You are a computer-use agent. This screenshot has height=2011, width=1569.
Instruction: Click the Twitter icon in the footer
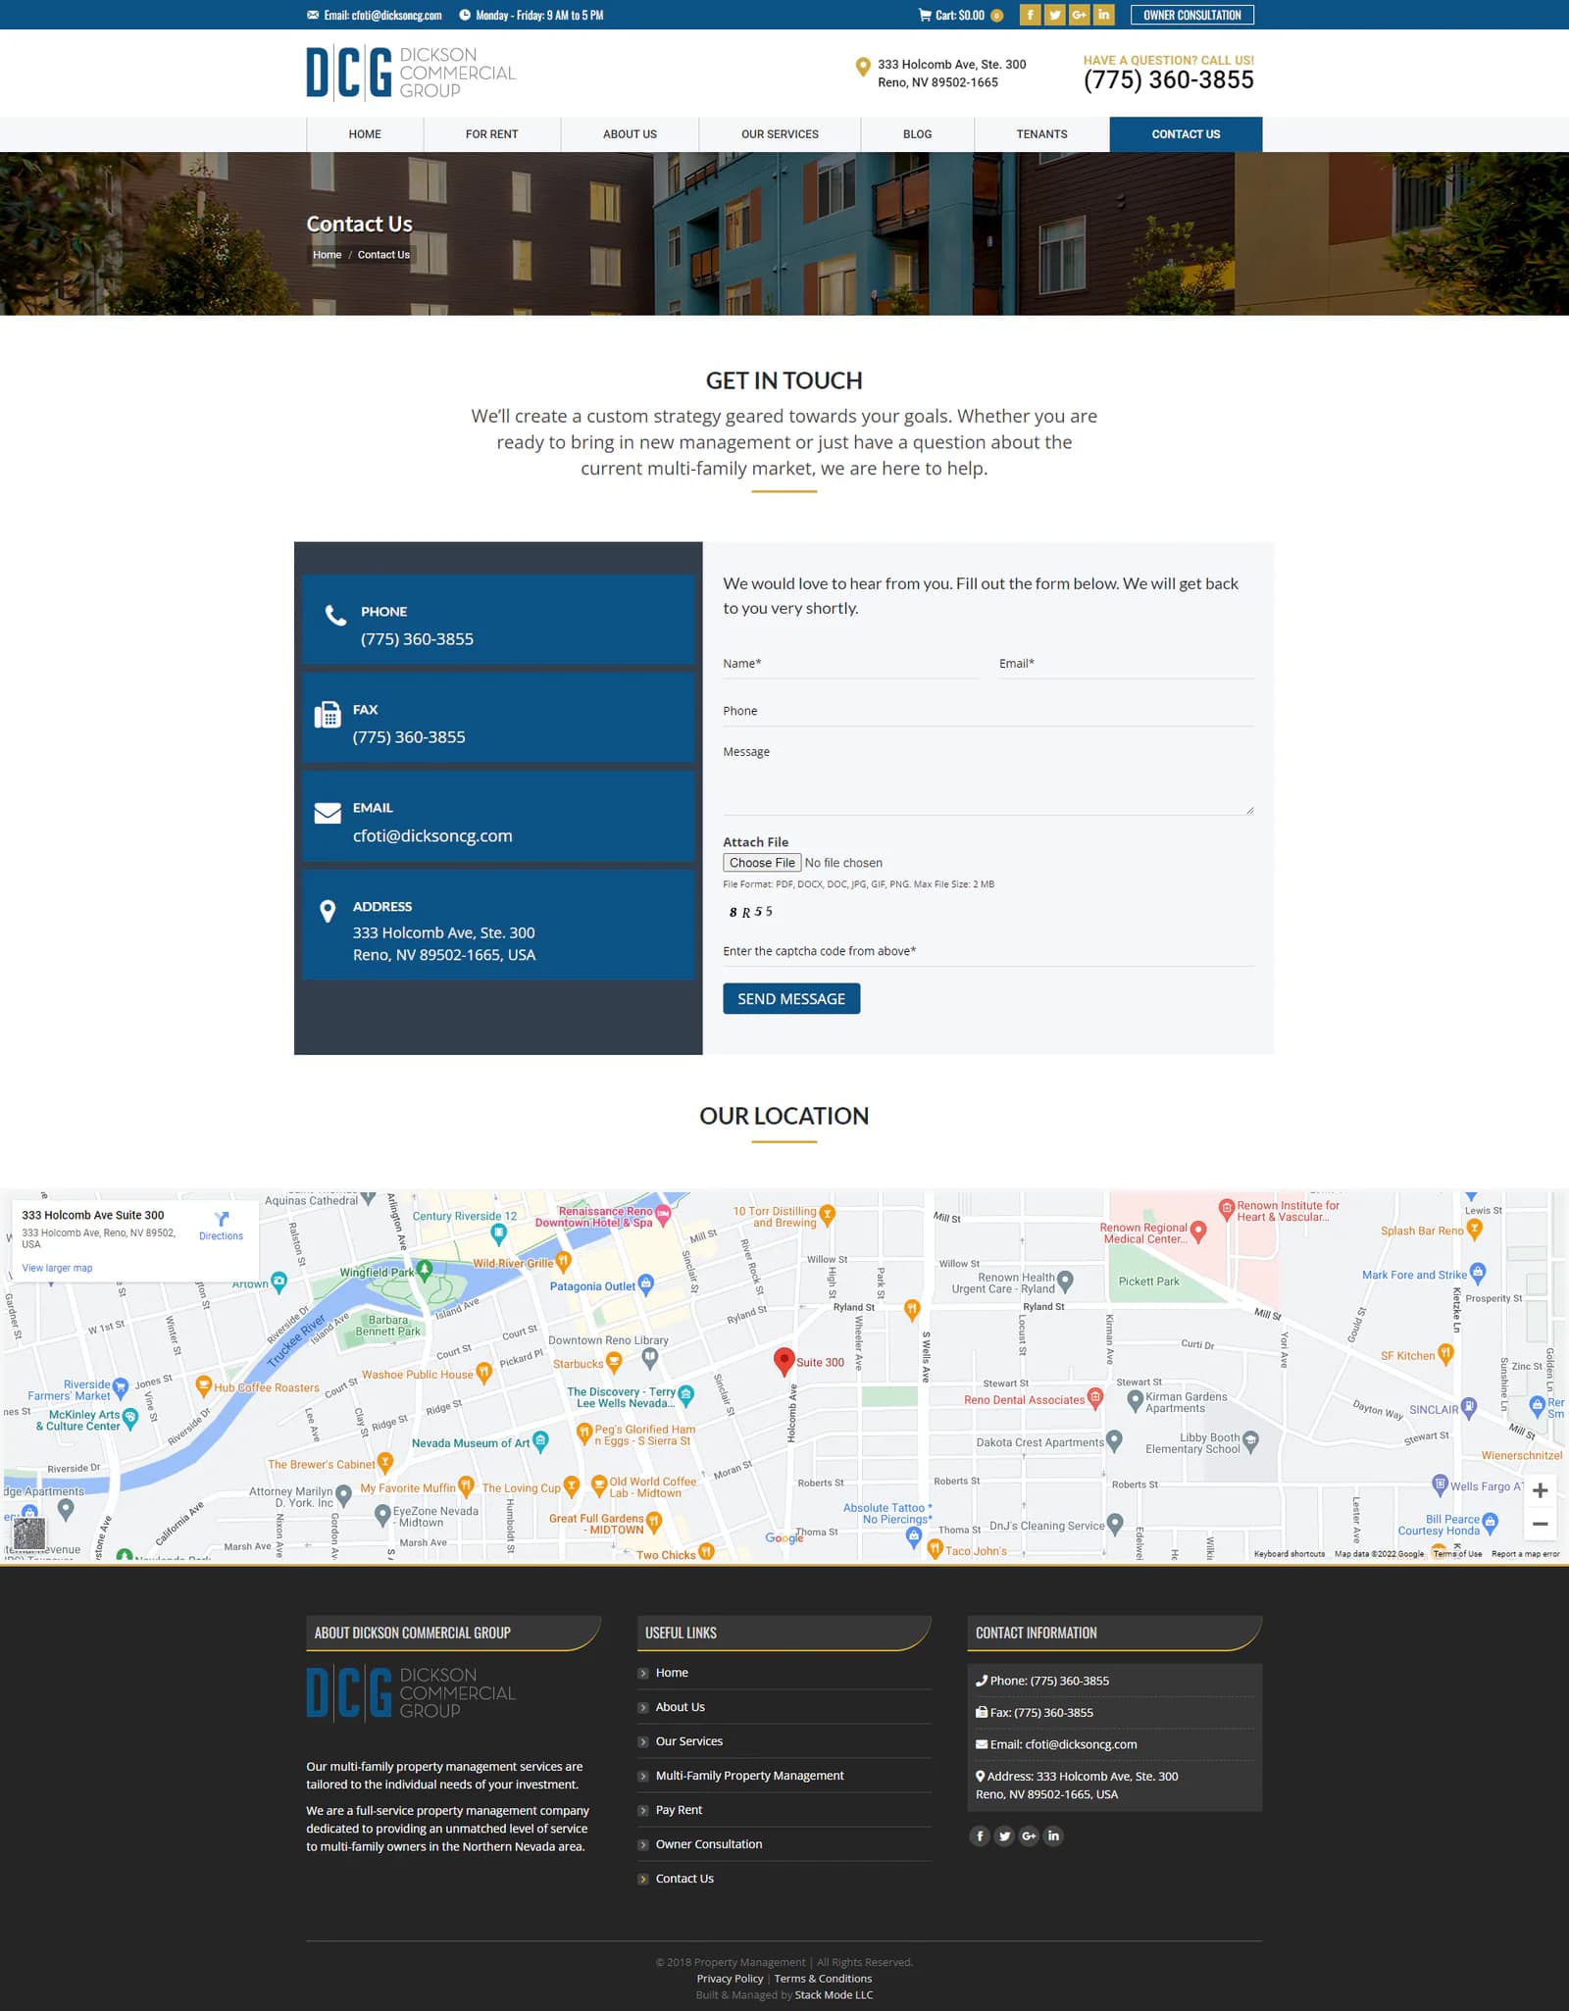coord(1004,1835)
